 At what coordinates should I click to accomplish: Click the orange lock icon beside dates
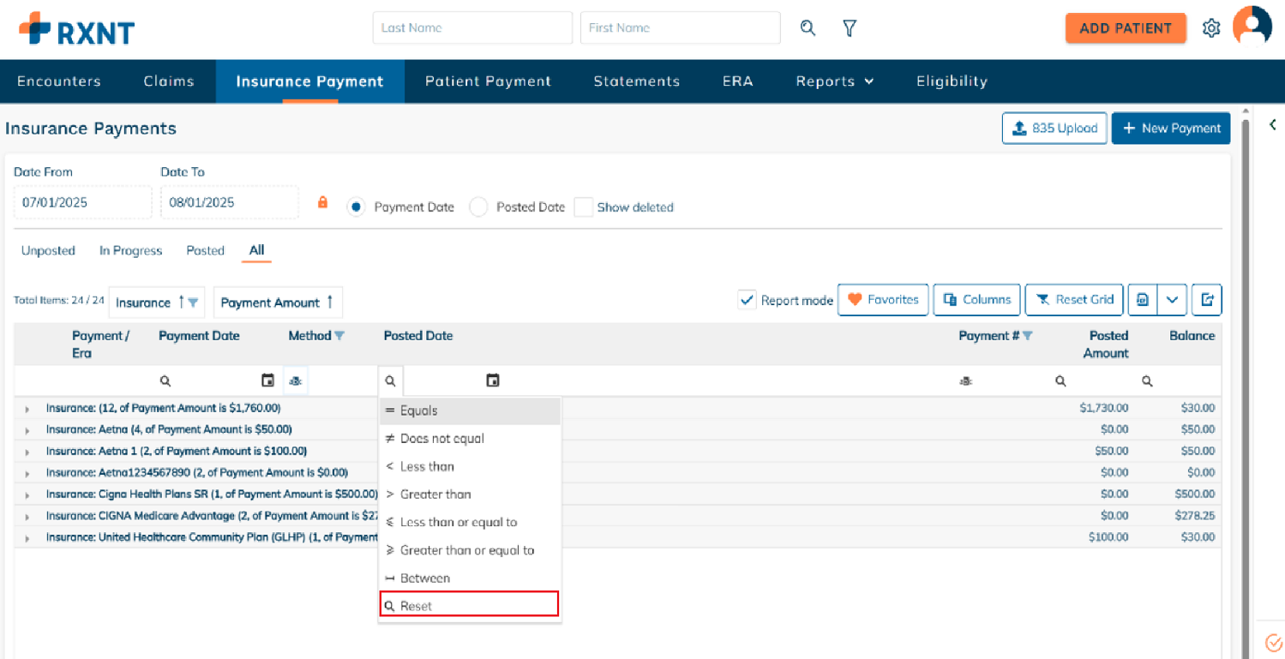click(x=323, y=203)
